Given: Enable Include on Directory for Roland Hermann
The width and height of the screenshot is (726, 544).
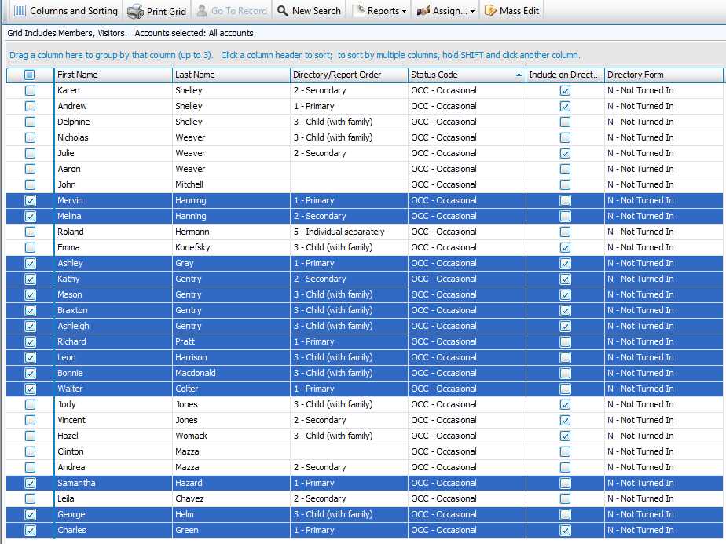Looking at the screenshot, I should pyautogui.click(x=565, y=232).
